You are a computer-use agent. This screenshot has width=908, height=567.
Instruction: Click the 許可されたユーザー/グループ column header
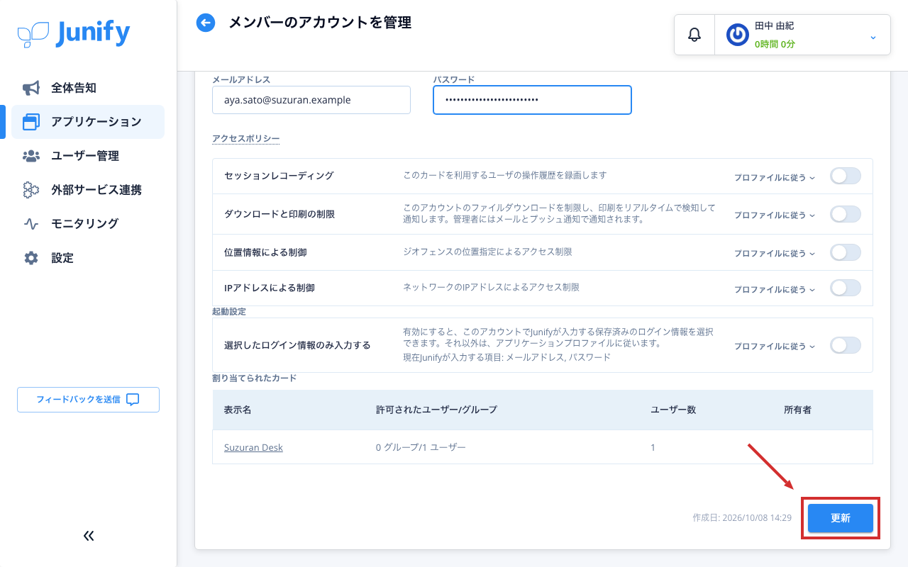(436, 410)
